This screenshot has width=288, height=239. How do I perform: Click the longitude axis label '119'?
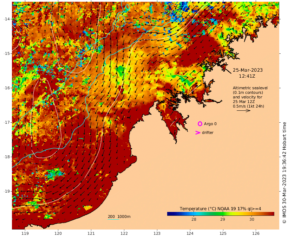point(25,233)
